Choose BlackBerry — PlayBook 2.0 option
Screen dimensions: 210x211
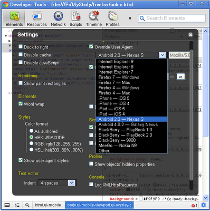131,135
